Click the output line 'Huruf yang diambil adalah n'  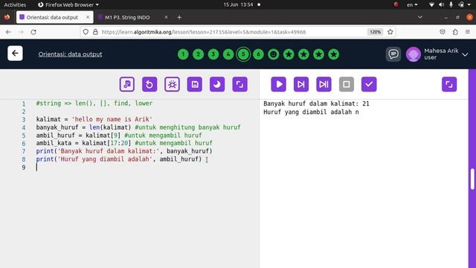(x=311, y=112)
